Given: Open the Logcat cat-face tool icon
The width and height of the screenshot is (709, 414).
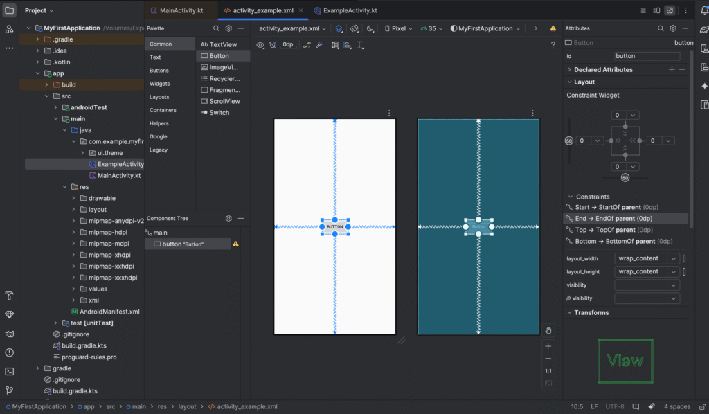Looking at the screenshot, I should pyautogui.click(x=9, y=334).
